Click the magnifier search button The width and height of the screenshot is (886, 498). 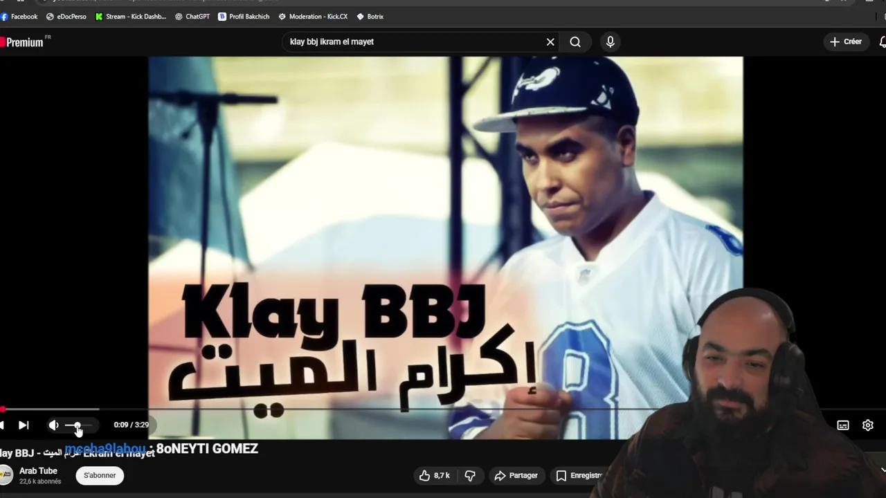click(x=575, y=42)
